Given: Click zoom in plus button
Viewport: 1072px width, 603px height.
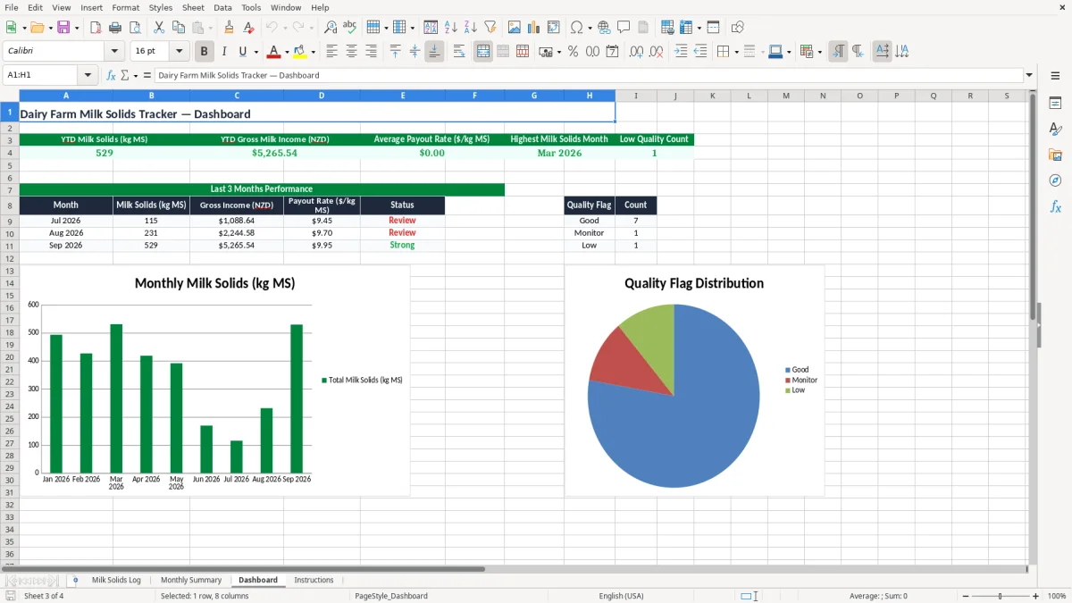Looking at the screenshot, I should [x=1036, y=596].
